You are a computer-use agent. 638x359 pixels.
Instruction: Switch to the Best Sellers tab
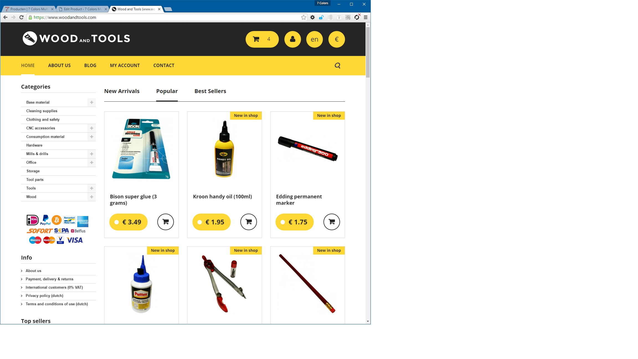[210, 91]
